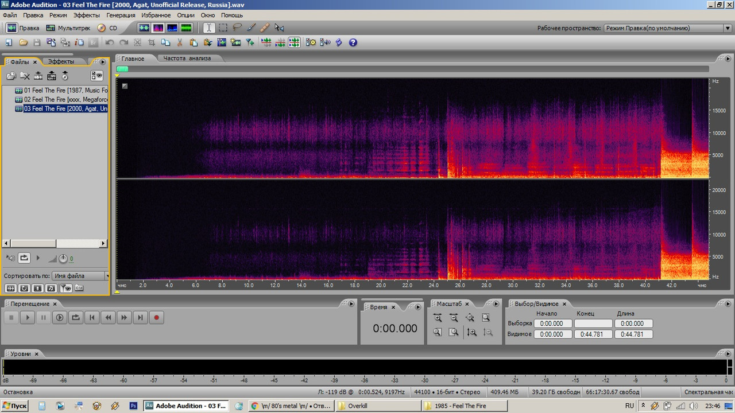This screenshot has height=413, width=735.
Task: Toggle show video files filter button
Action: (38, 288)
